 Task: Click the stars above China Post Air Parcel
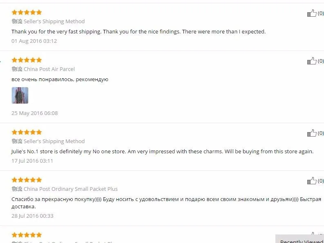27,60
